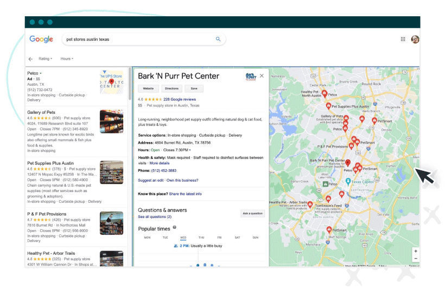Click Own this business? link
445x289 pixels.
tap(182, 180)
